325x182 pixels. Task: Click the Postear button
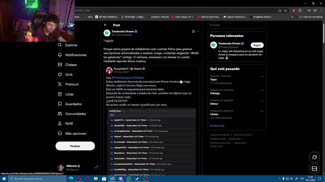(75, 146)
